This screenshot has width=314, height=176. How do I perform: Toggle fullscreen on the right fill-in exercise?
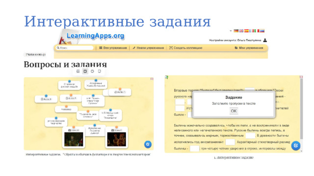point(301,77)
